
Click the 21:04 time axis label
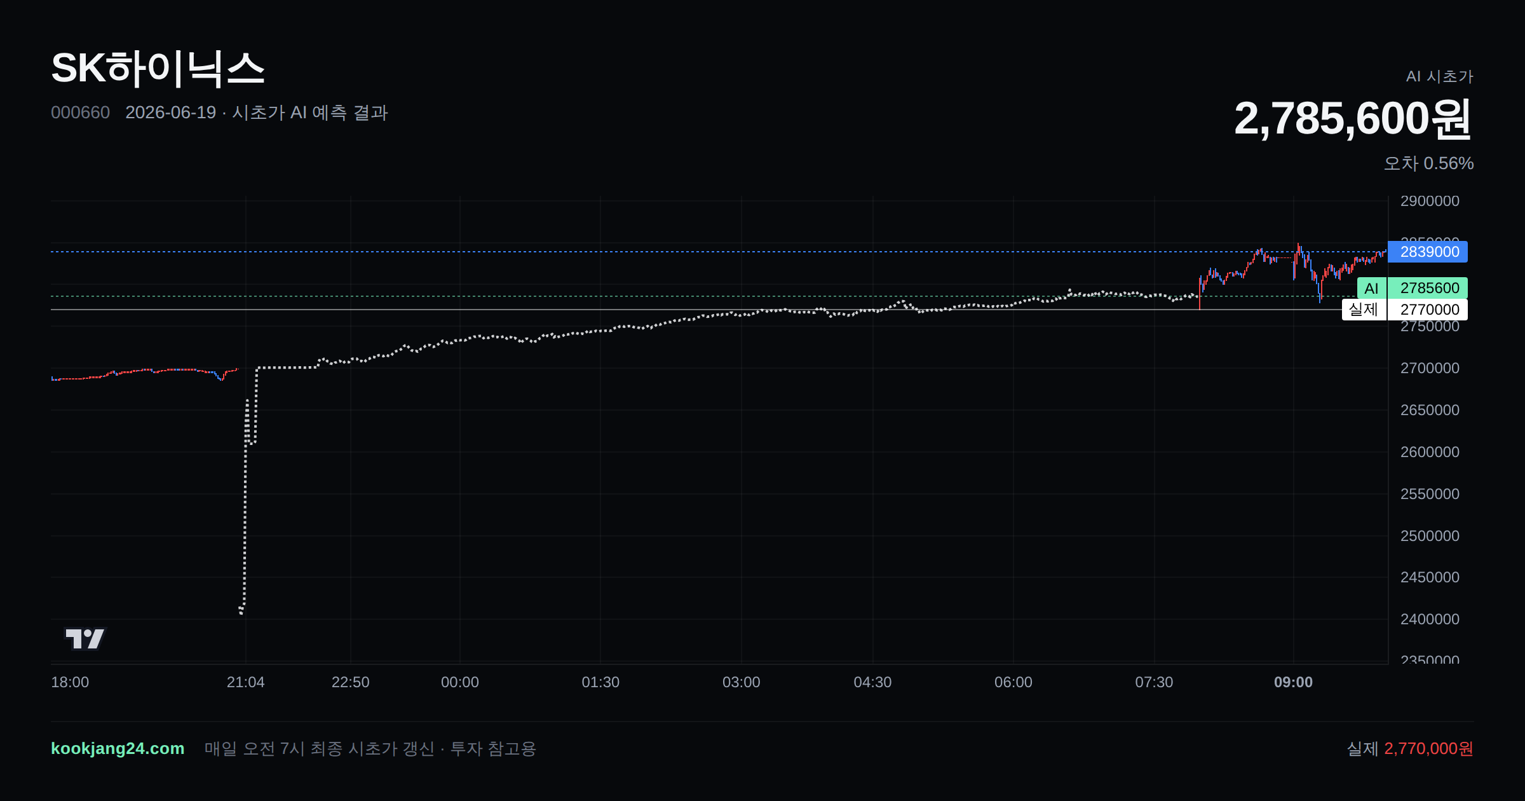[x=246, y=682]
